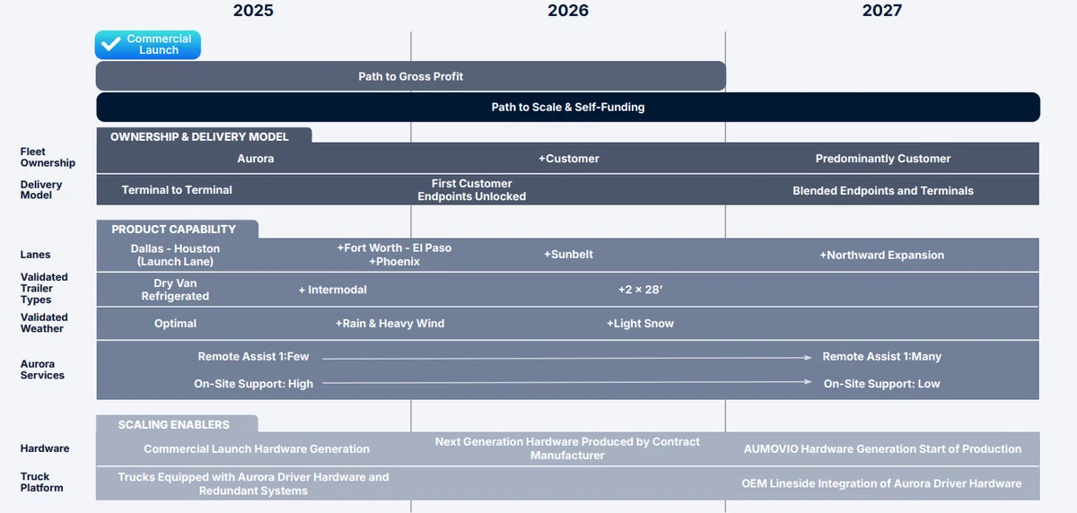The height and width of the screenshot is (513, 1077).
Task: Click the Validated Trailer Types row label
Action: (x=44, y=289)
